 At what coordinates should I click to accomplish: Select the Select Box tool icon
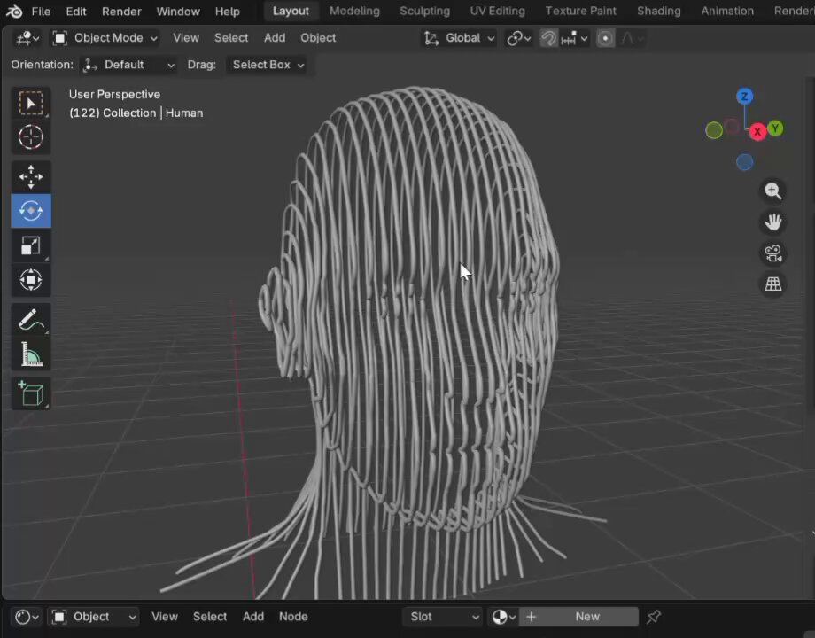tap(31, 103)
